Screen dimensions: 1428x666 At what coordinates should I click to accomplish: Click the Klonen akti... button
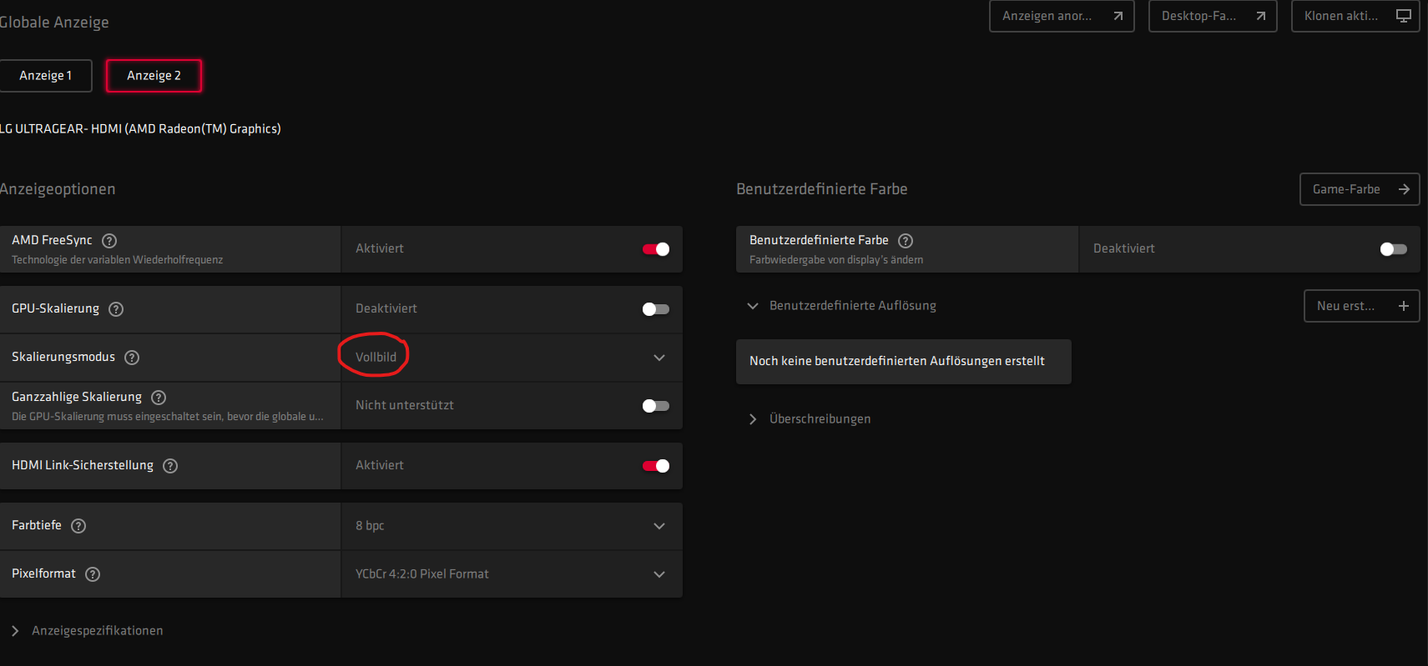(x=1355, y=16)
